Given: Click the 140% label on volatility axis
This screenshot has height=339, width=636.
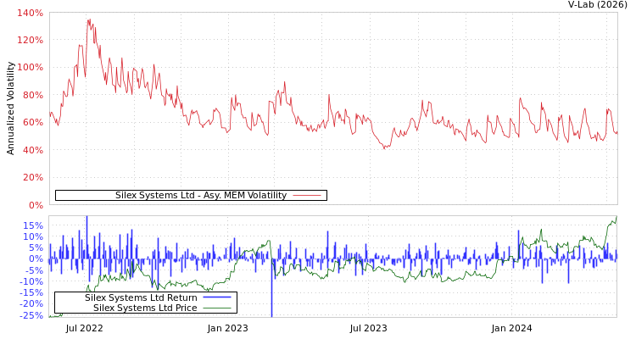Looking at the screenshot, I should coord(30,14).
